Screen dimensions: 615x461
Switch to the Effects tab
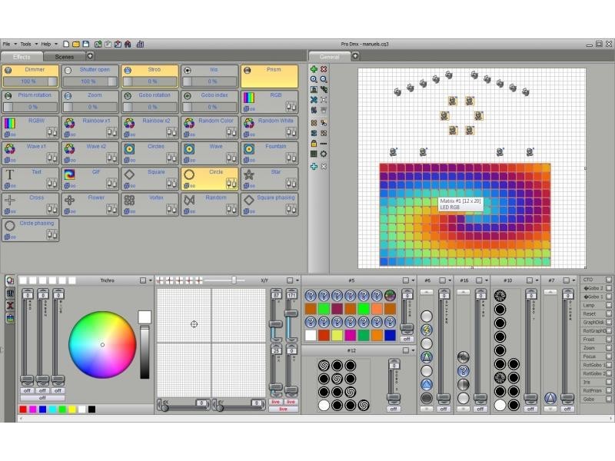pos(22,57)
